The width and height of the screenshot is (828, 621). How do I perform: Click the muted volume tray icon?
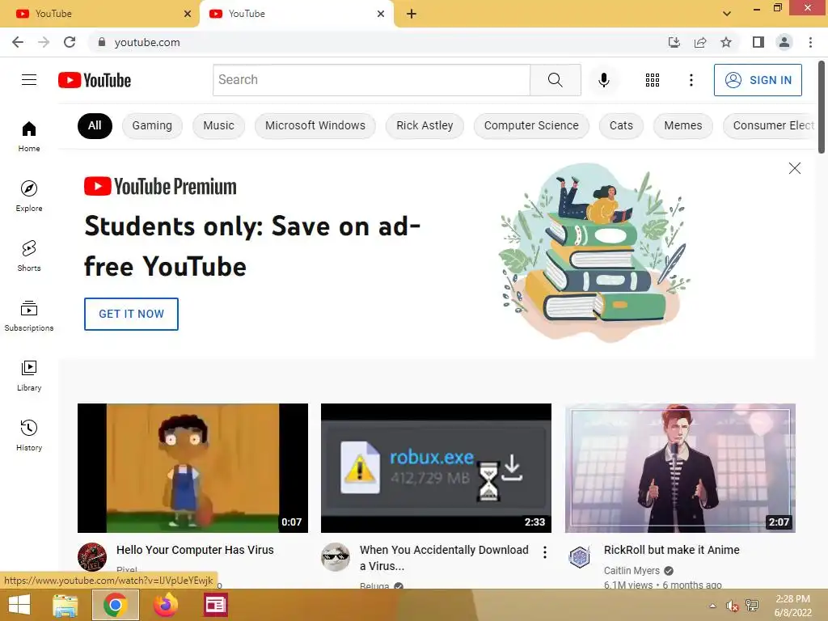tap(731, 606)
